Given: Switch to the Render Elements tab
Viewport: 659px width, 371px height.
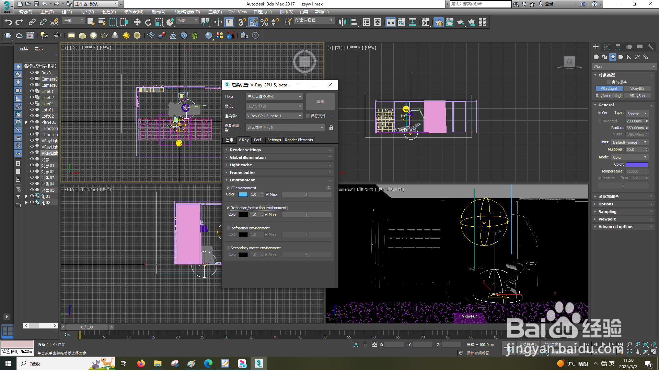Looking at the screenshot, I should click(299, 140).
